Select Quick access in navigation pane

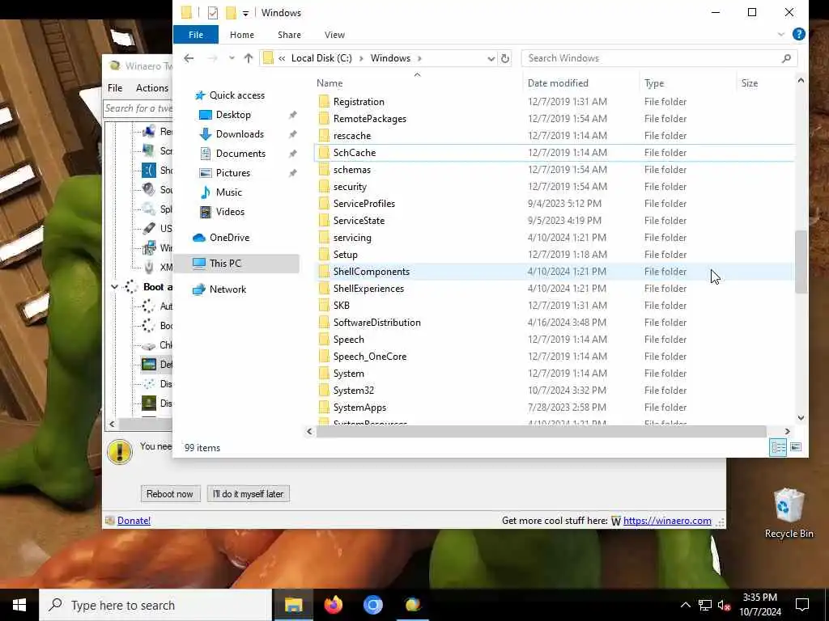point(237,95)
